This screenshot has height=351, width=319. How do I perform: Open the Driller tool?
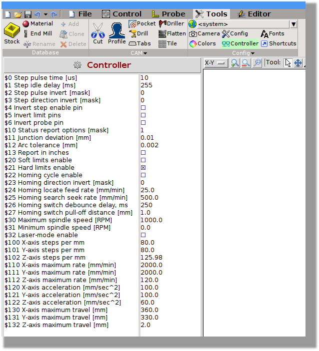click(x=171, y=23)
